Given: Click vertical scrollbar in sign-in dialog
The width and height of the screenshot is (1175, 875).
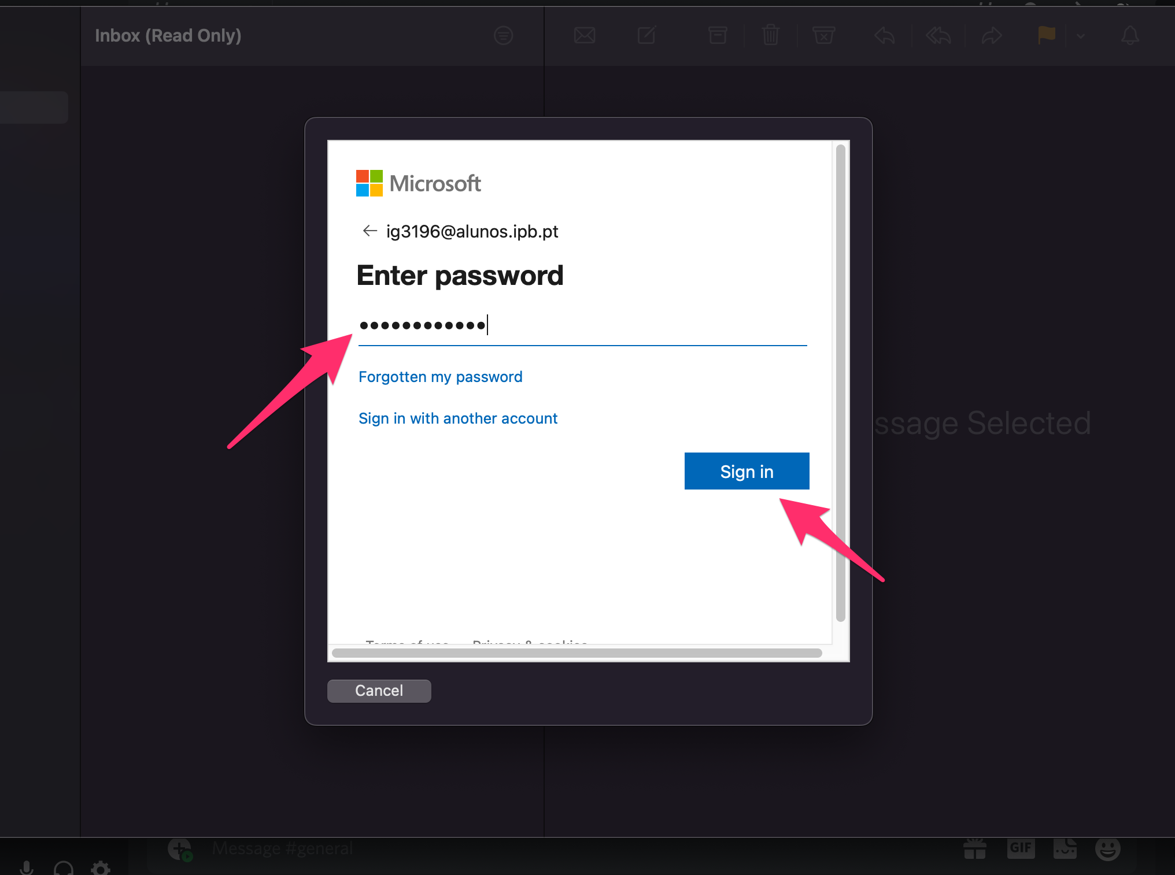Looking at the screenshot, I should 840,383.
